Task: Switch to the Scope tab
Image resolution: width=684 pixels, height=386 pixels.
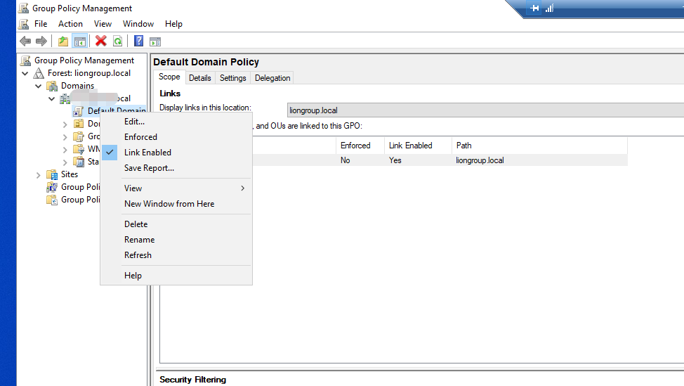Action: 169,77
